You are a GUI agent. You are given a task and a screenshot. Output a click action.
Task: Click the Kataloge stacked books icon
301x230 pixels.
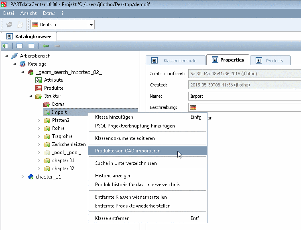pyautogui.click(x=22, y=64)
